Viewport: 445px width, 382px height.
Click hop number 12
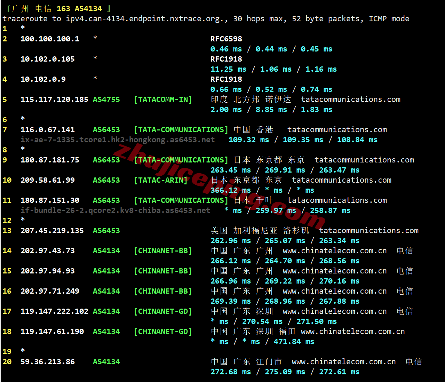[x=7, y=221]
